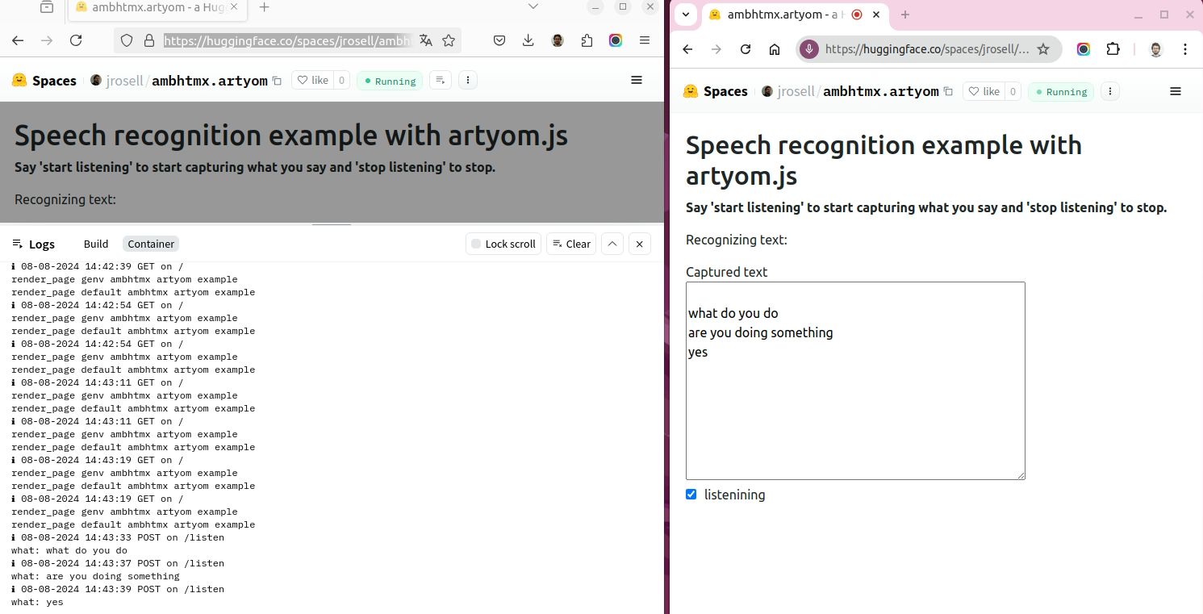This screenshot has width=1203, height=614.
Task: Close the logs panel with X button
Action: [x=639, y=244]
